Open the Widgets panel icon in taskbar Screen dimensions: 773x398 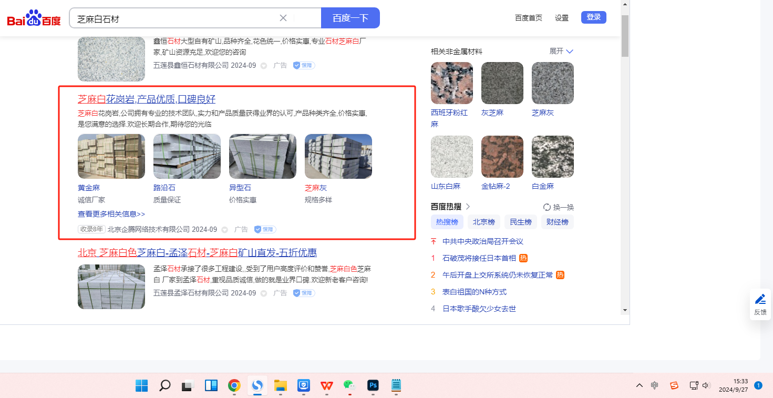[x=211, y=385]
